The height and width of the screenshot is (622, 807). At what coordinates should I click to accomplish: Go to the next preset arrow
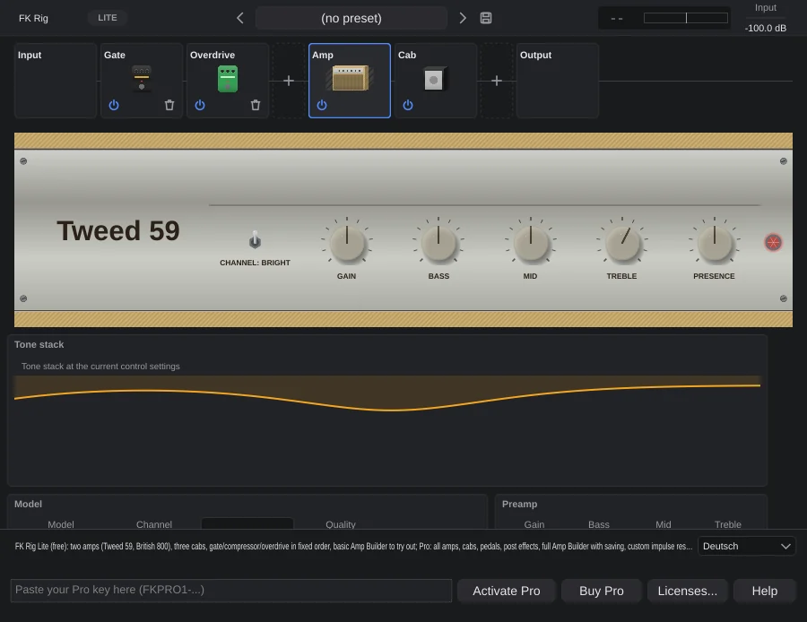(463, 18)
